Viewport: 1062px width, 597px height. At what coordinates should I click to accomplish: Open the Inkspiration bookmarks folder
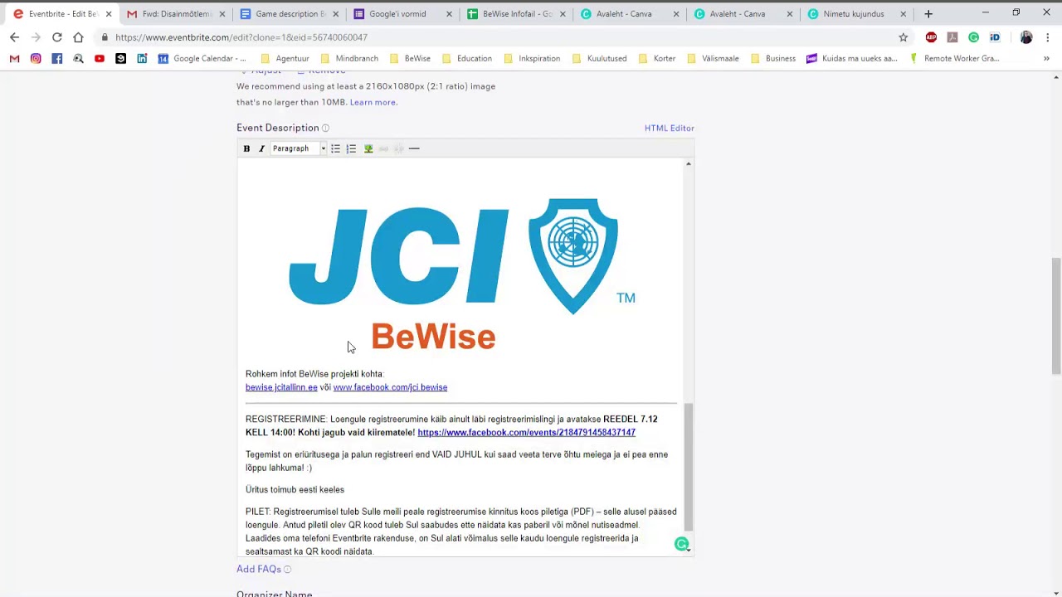tap(532, 59)
